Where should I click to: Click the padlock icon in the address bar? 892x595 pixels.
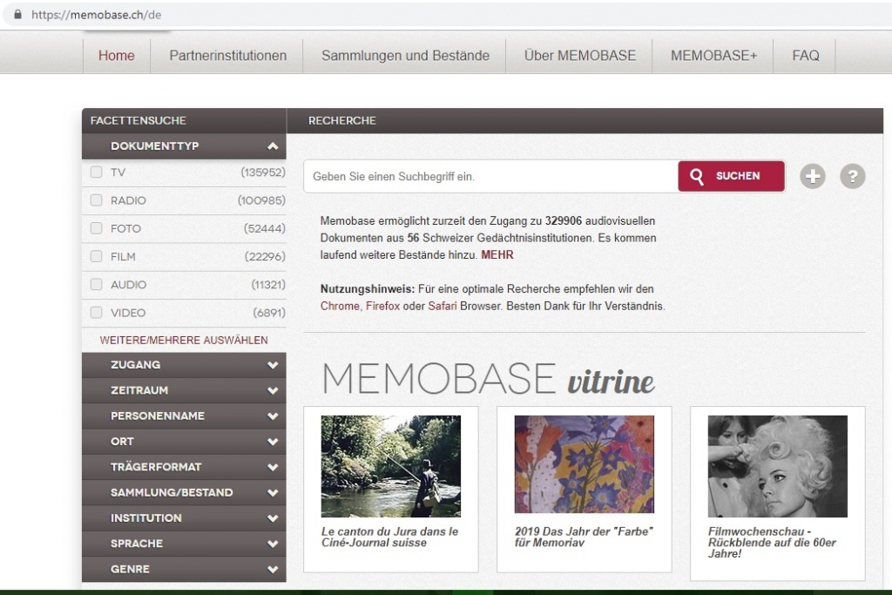pos(17,15)
